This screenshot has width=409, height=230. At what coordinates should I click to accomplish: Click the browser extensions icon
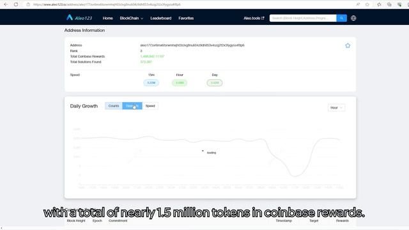click(x=399, y=4)
